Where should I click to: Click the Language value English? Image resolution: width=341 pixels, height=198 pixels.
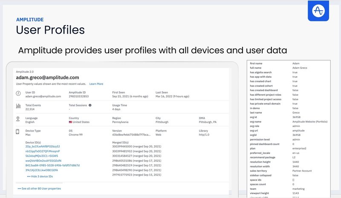[30, 122]
